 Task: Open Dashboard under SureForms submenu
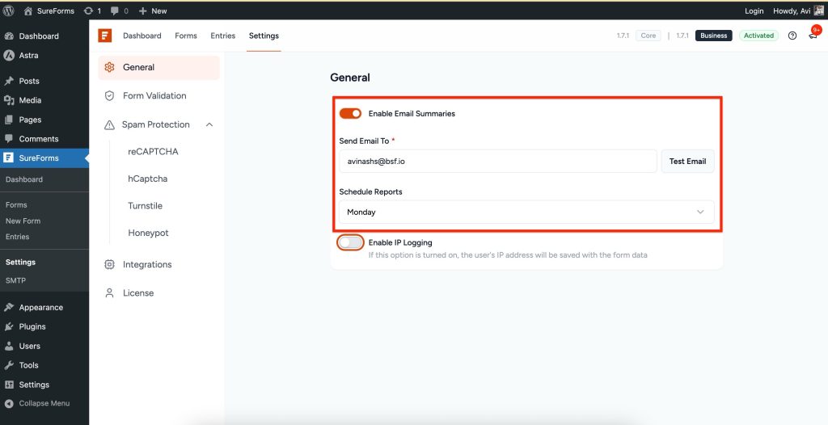24,179
